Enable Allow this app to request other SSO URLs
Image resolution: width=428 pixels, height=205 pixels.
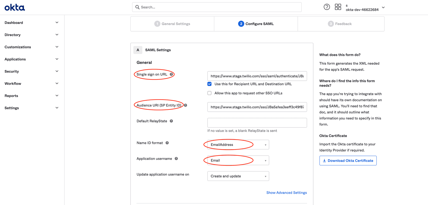(209, 93)
